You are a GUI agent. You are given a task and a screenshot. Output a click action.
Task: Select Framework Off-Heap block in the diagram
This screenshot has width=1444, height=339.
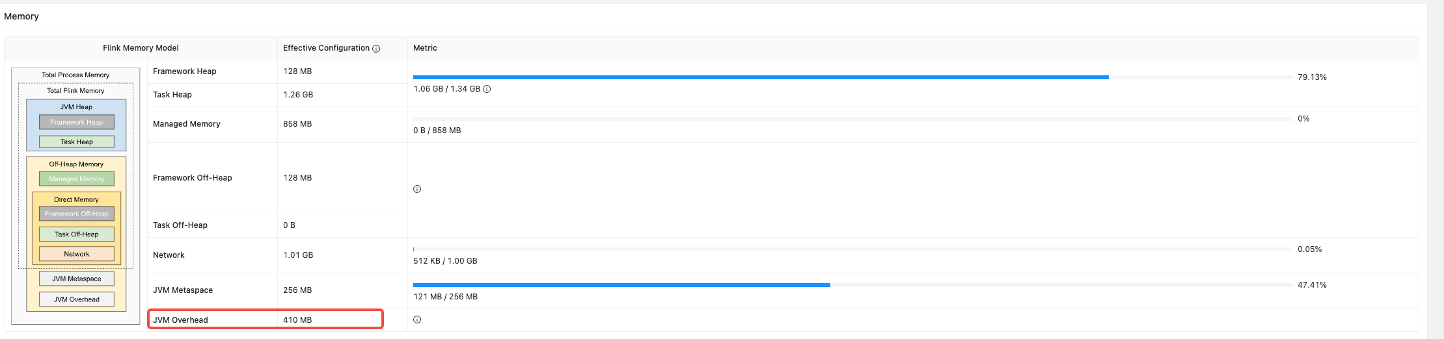76,214
